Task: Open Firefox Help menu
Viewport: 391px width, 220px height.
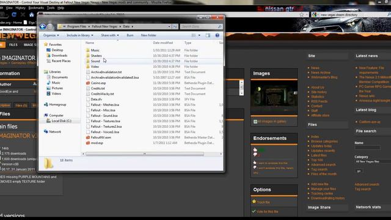Action: tap(60, 8)
